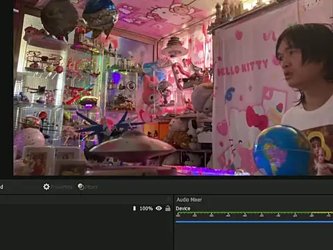Click the Filters text label
This screenshot has height=250, width=333.
coord(91,187)
